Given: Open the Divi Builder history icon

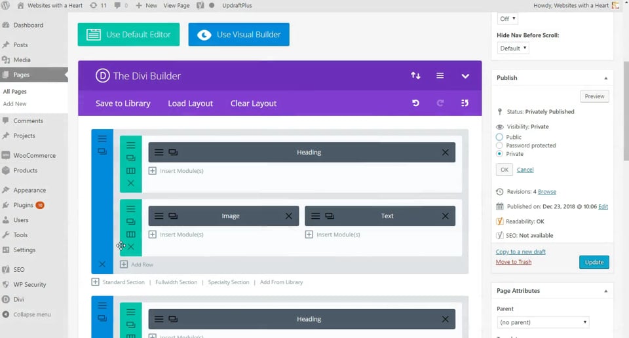Looking at the screenshot, I should (x=465, y=103).
